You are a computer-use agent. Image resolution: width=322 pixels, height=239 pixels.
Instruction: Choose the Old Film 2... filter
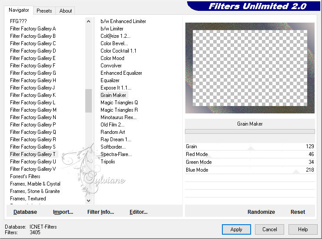(x=112, y=125)
